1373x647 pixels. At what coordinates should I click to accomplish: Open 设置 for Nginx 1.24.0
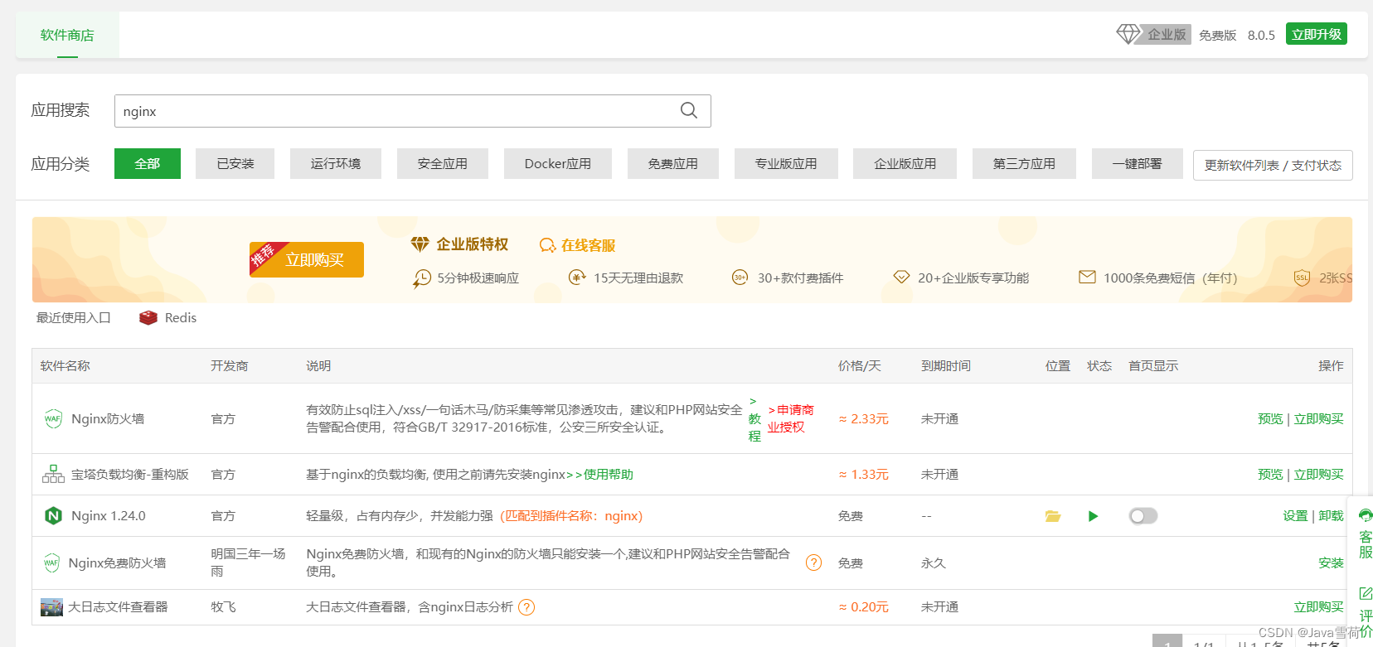pos(1295,515)
